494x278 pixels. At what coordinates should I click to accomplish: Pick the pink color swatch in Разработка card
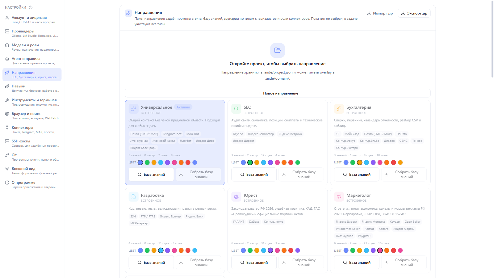point(174,251)
